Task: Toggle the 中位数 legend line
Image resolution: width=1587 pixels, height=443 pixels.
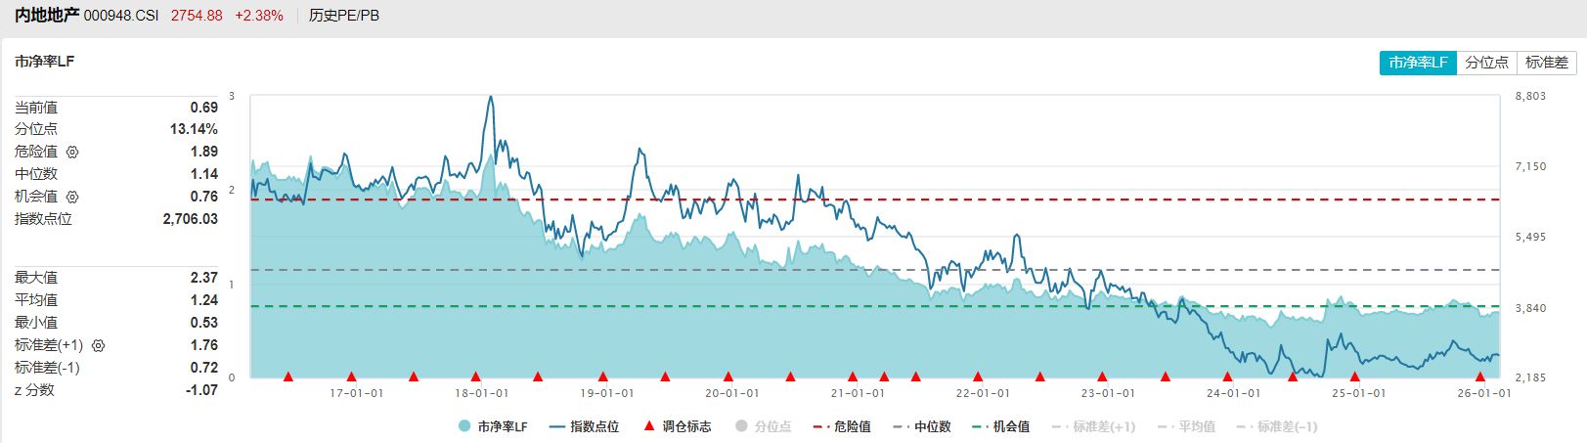Action: (x=921, y=426)
